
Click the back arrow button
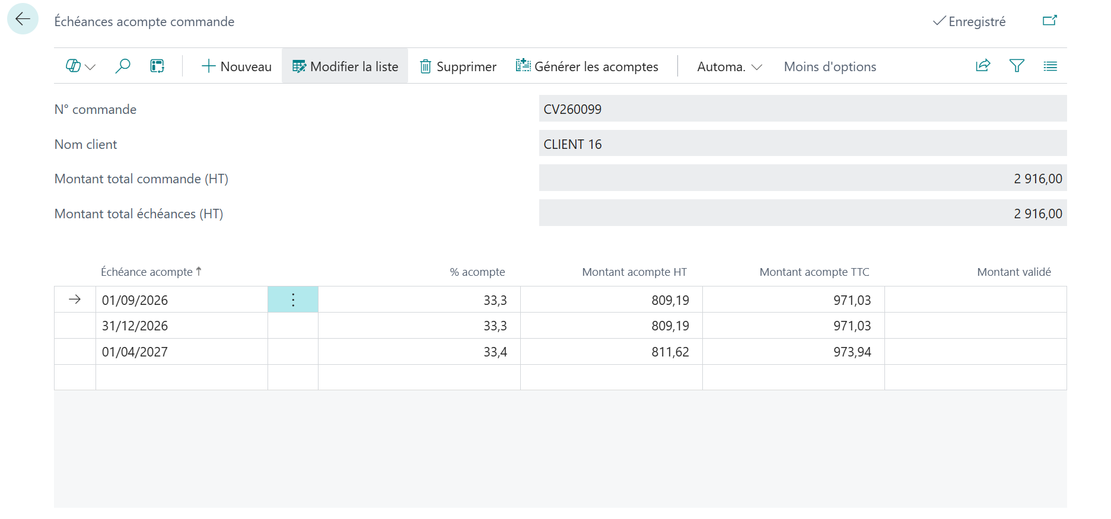click(23, 19)
